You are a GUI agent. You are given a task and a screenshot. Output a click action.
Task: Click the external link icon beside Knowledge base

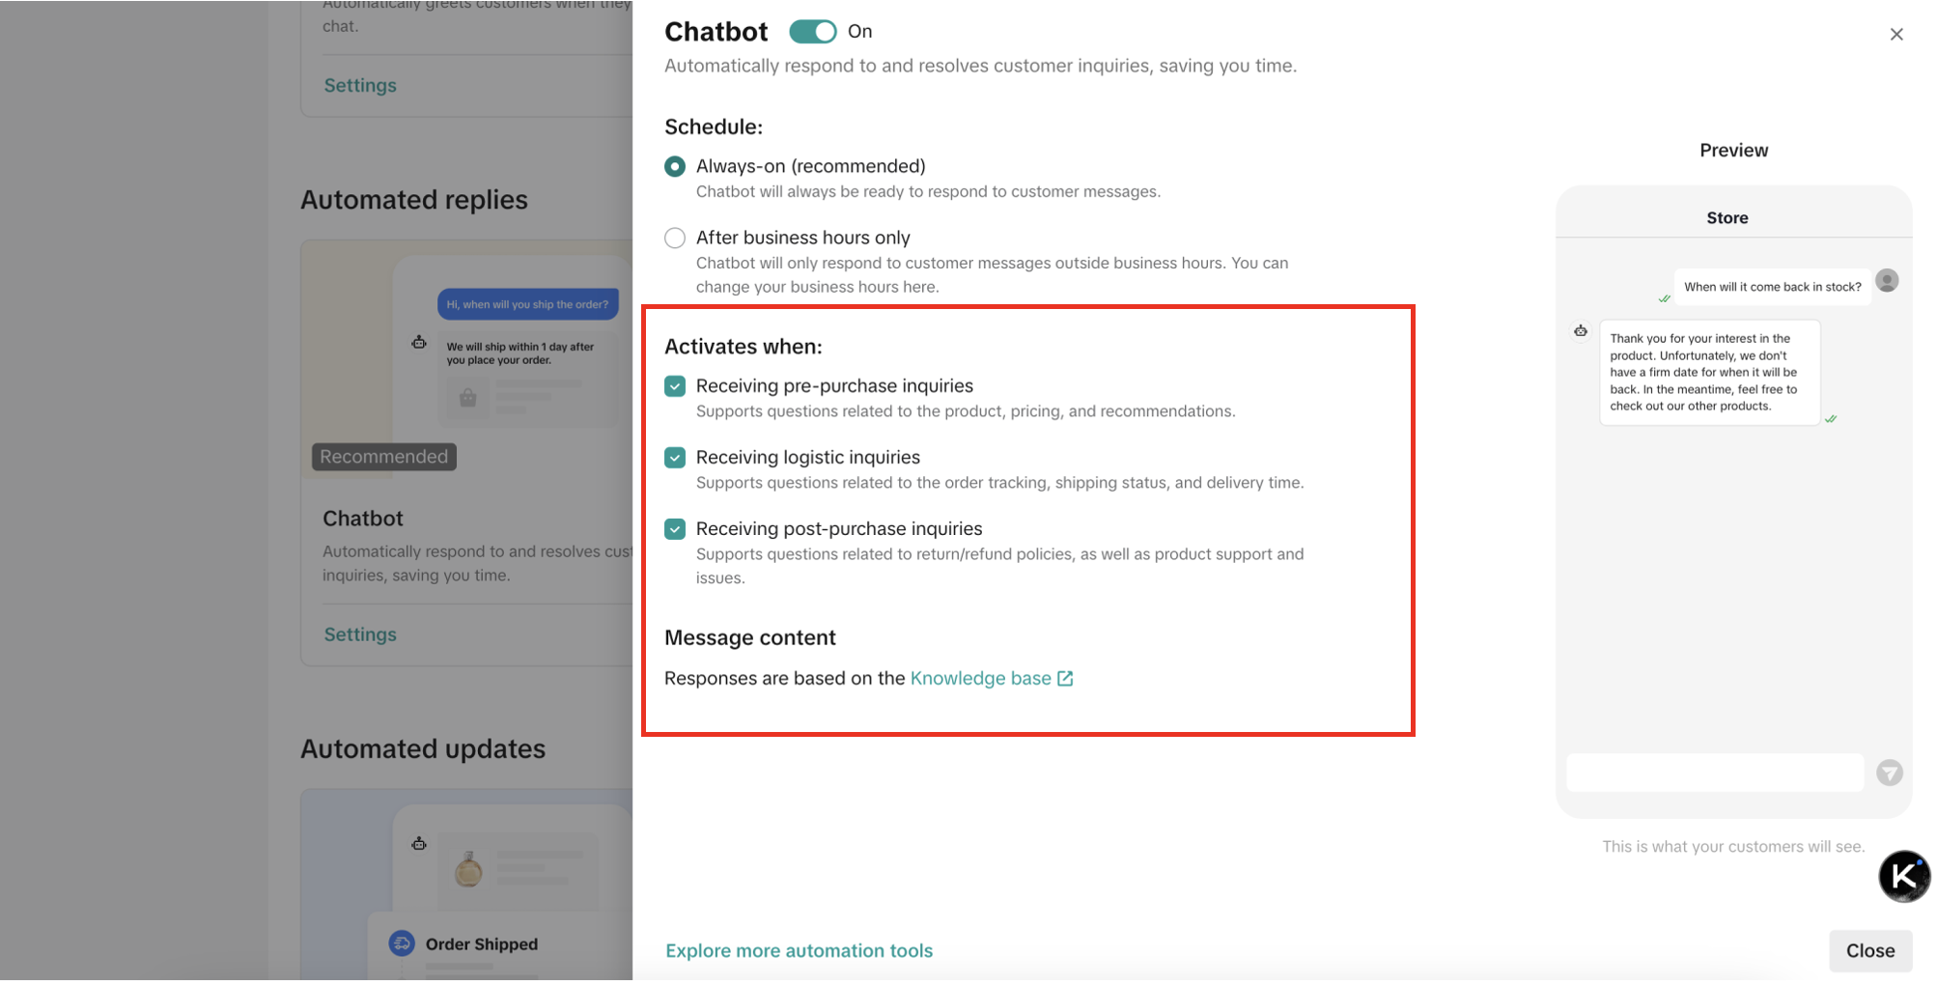1065,679
